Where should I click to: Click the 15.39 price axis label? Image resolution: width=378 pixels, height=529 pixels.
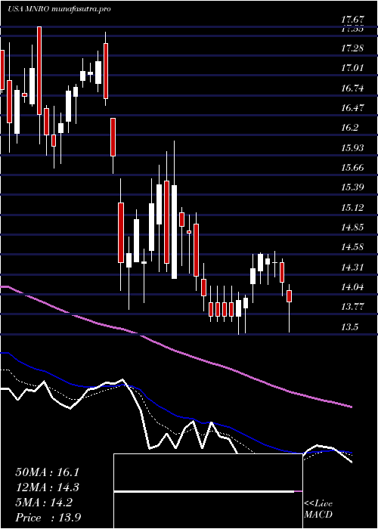click(x=352, y=187)
